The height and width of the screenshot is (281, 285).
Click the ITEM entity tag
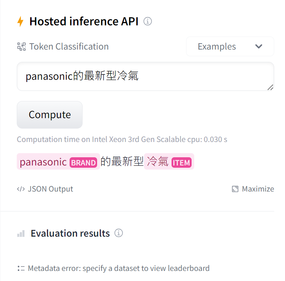point(182,162)
